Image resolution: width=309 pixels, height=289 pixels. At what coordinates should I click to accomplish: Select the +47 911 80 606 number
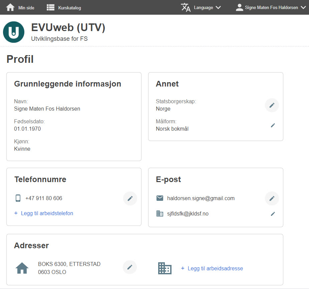(44, 198)
